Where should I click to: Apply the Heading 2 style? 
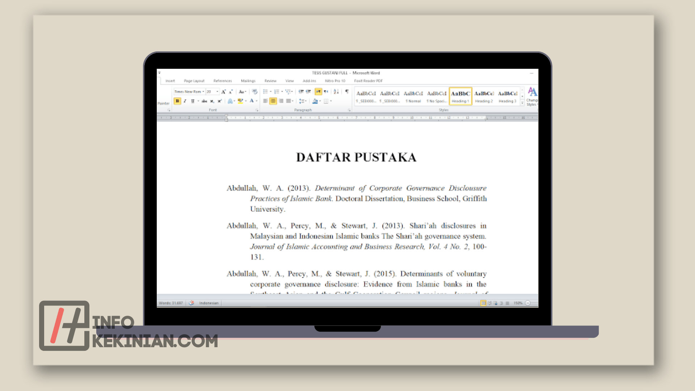484,97
